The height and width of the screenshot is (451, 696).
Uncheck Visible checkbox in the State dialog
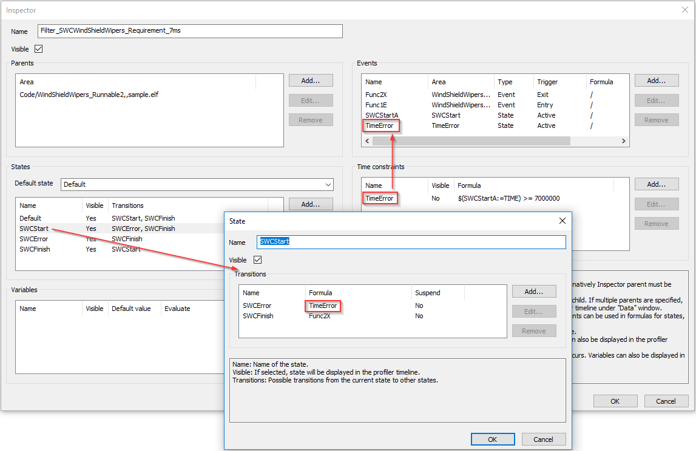pyautogui.click(x=257, y=260)
